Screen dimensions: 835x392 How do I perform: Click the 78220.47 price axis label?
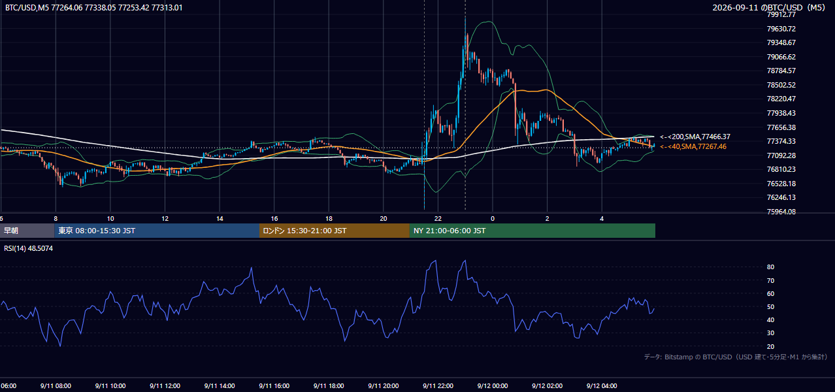click(781, 99)
